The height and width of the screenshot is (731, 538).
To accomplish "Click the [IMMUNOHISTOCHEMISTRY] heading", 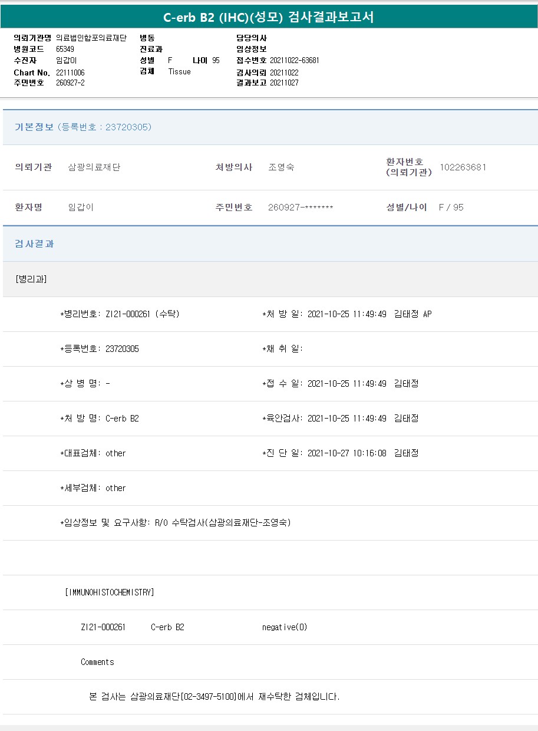I will pyautogui.click(x=109, y=592).
